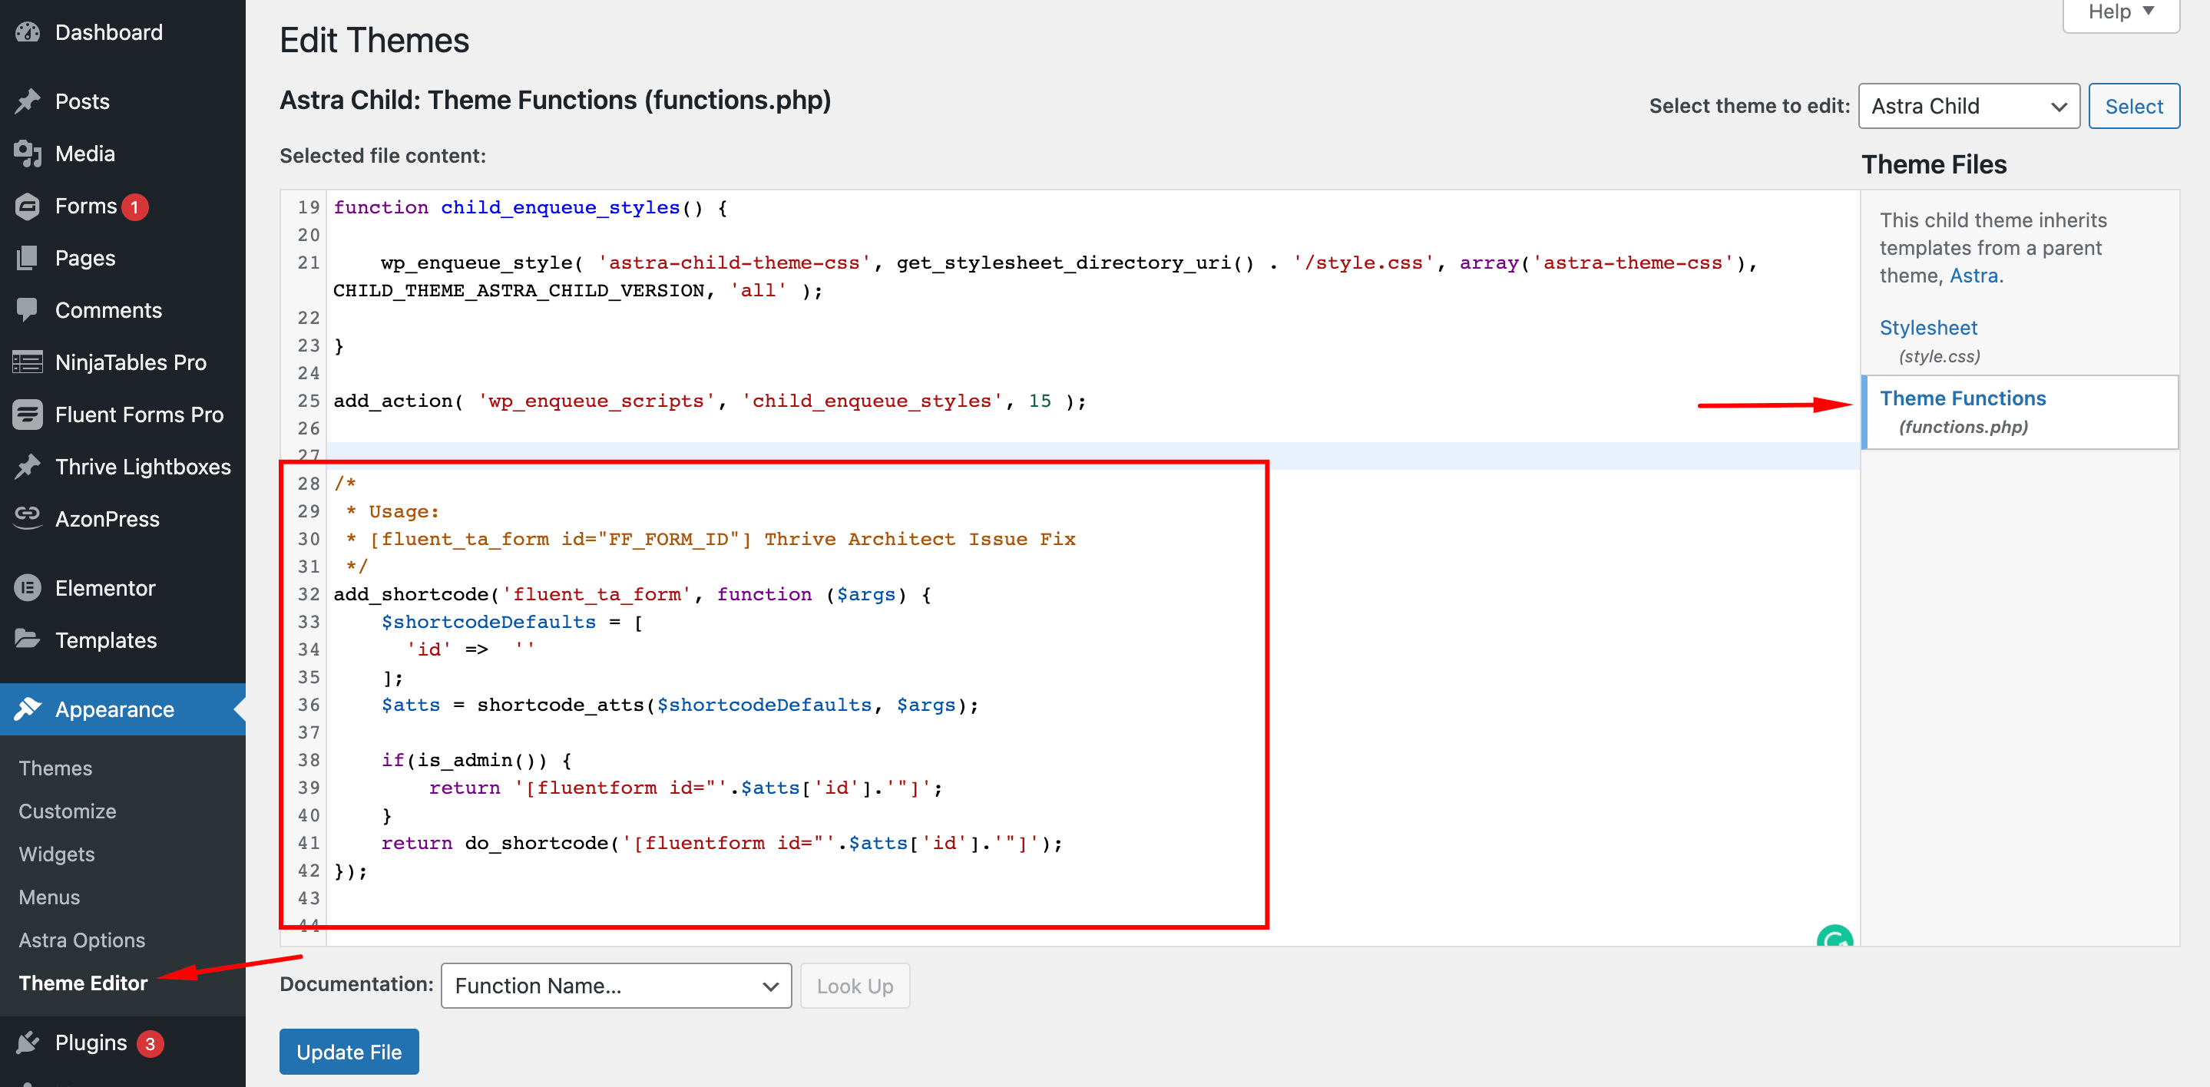
Task: Open the Function Name documentation dropdown
Action: coord(615,986)
